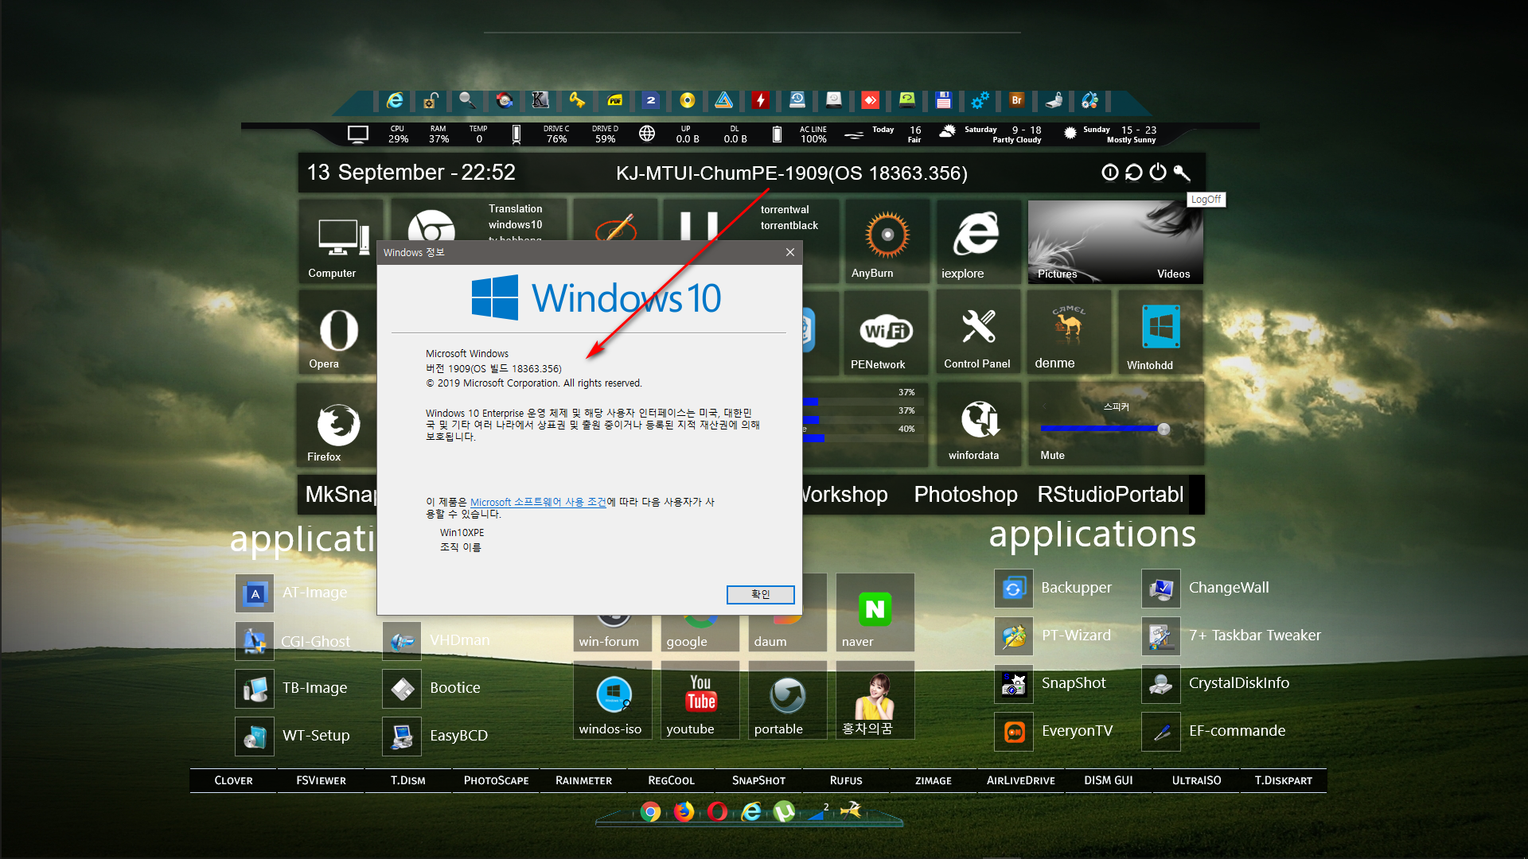
Task: Open the youtube shortcut tile
Action: [x=700, y=700]
